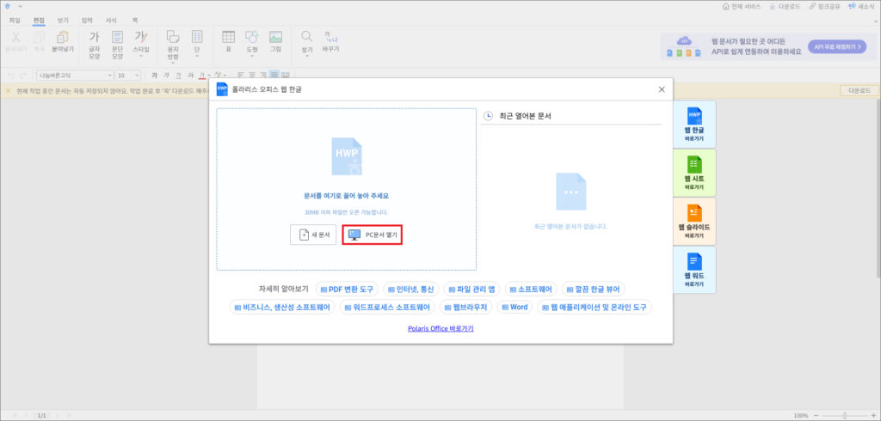Switch to the 서식 tab
The image size is (881, 421).
(111, 21)
